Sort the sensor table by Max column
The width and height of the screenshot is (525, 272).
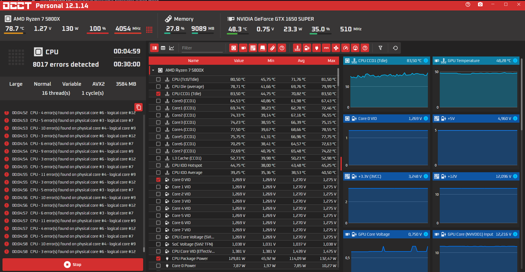click(x=332, y=61)
